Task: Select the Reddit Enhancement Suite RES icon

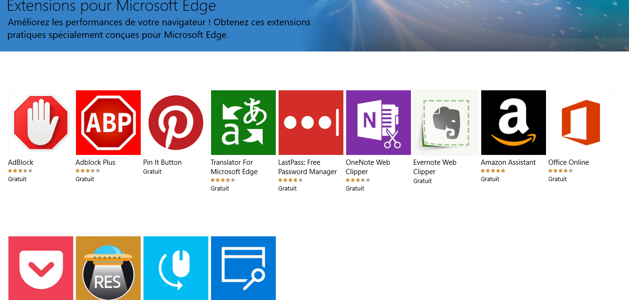Action: click(108, 268)
